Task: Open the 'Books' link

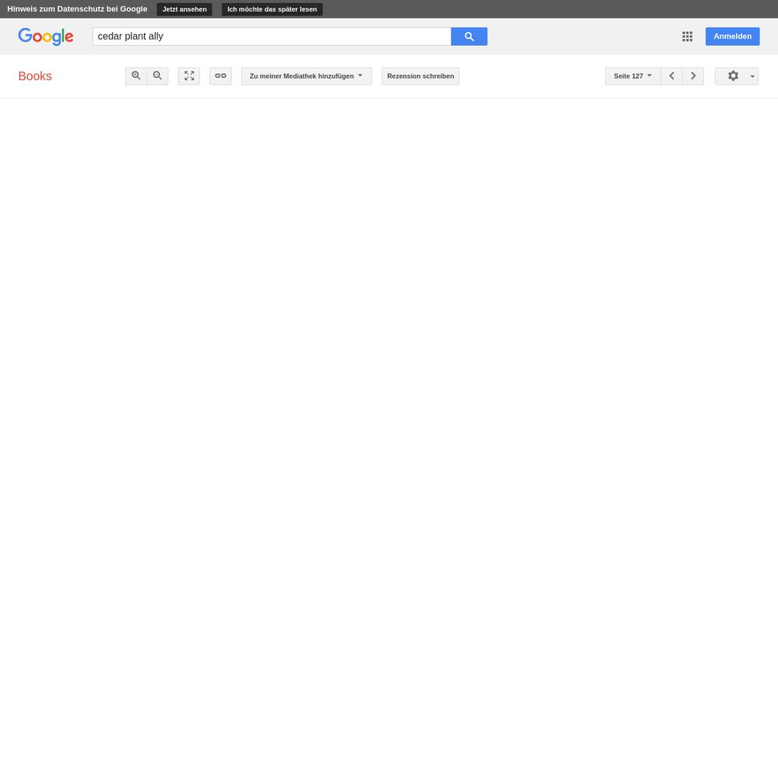Action: 35,76
